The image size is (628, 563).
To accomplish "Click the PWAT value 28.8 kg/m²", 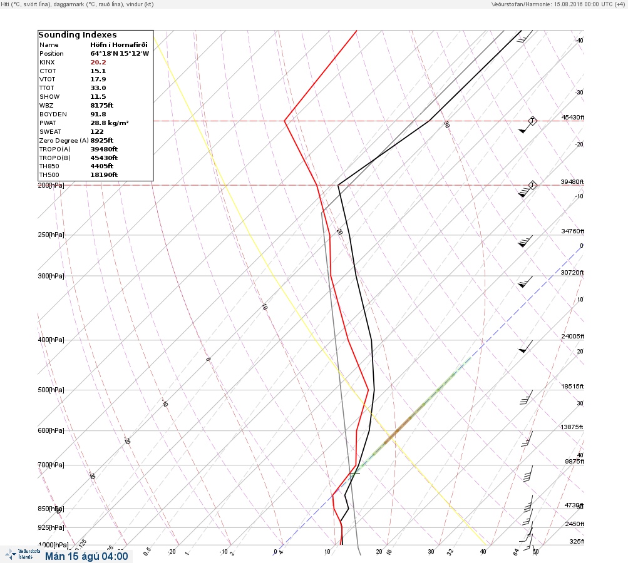I will tap(110, 123).
